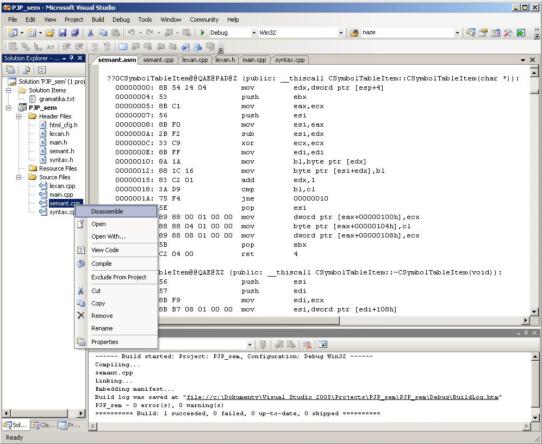Screen dimensions: 542x444
Task: Click the Copy toolbar icon
Action: click(x=103, y=33)
